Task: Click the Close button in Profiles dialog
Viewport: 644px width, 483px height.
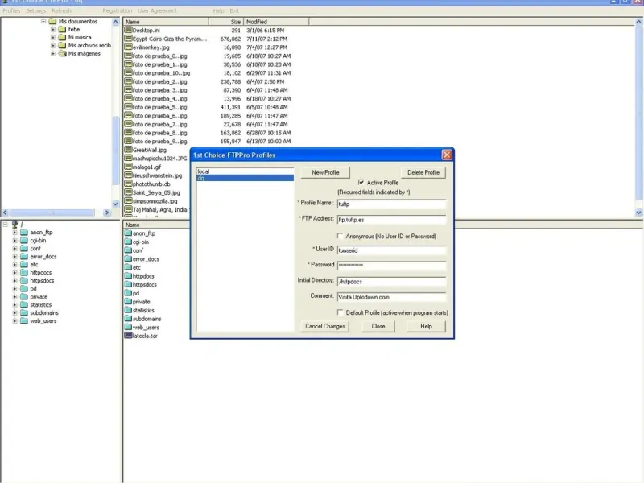Action: pos(378,326)
